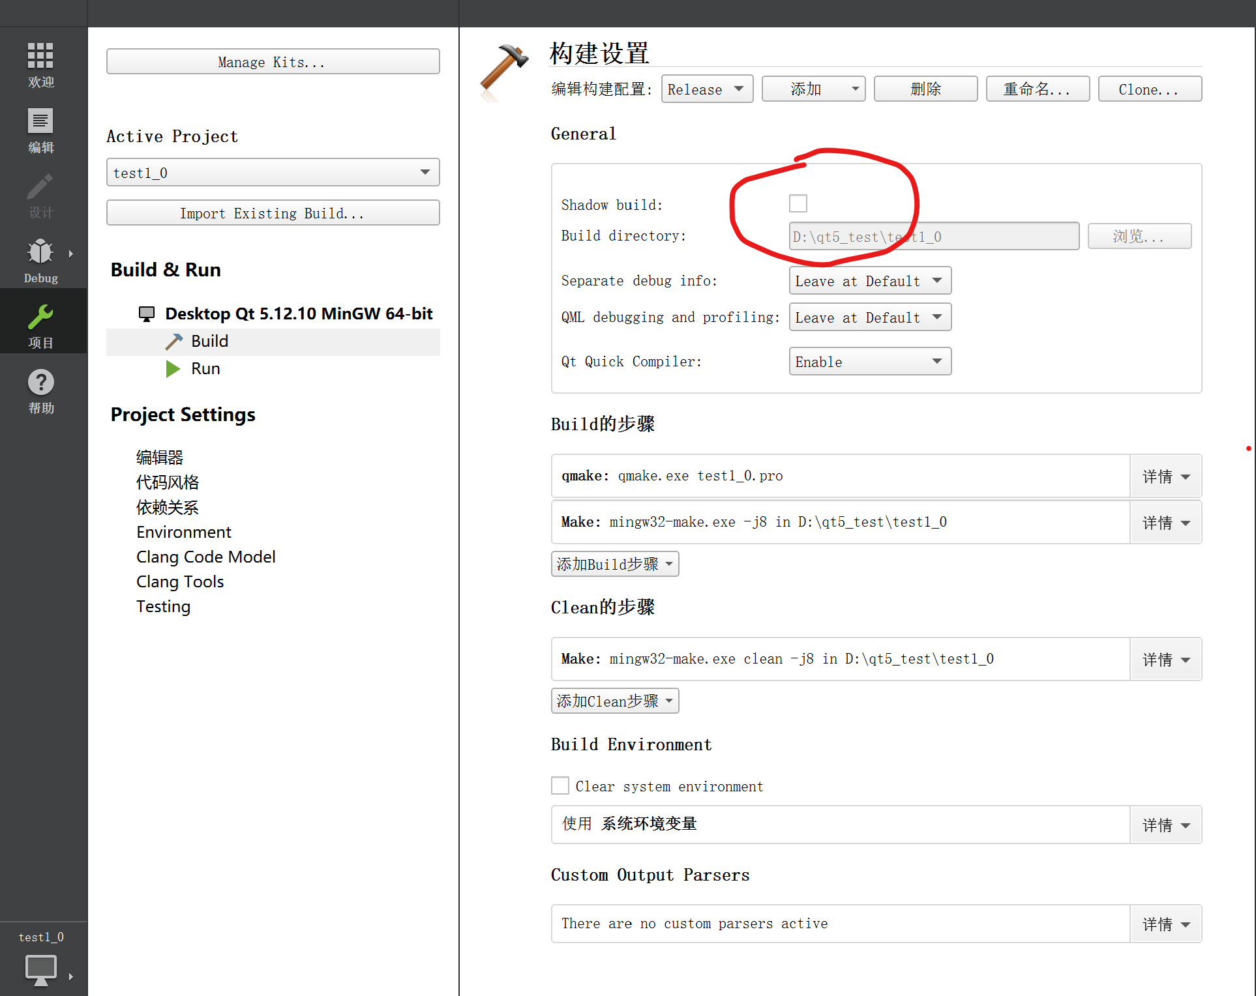The width and height of the screenshot is (1256, 996).
Task: Open Environment project settings
Action: coord(184,532)
